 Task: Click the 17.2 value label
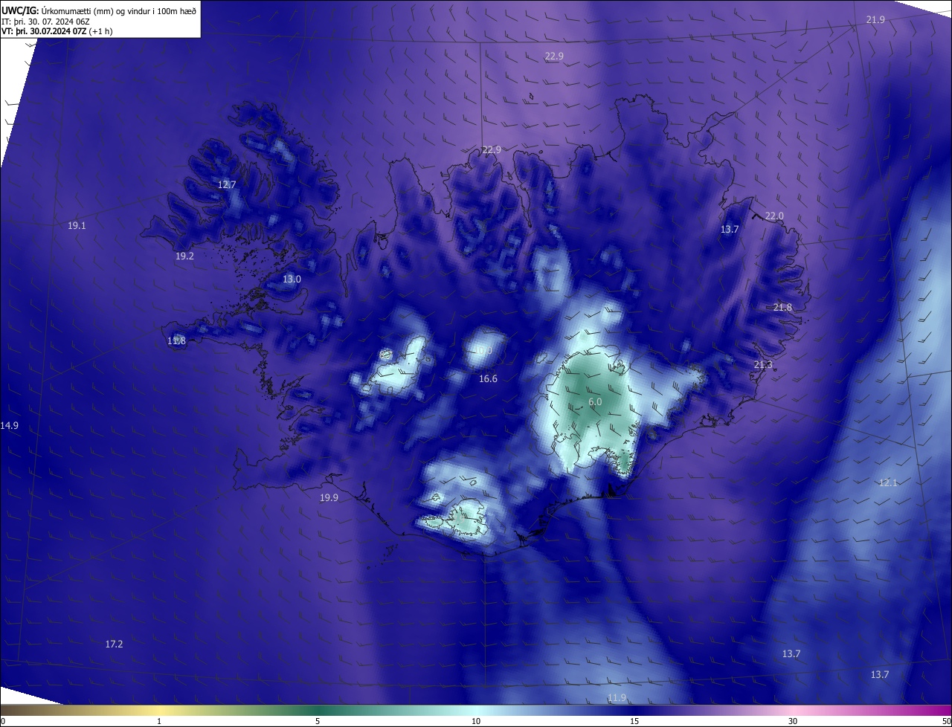[x=114, y=644]
